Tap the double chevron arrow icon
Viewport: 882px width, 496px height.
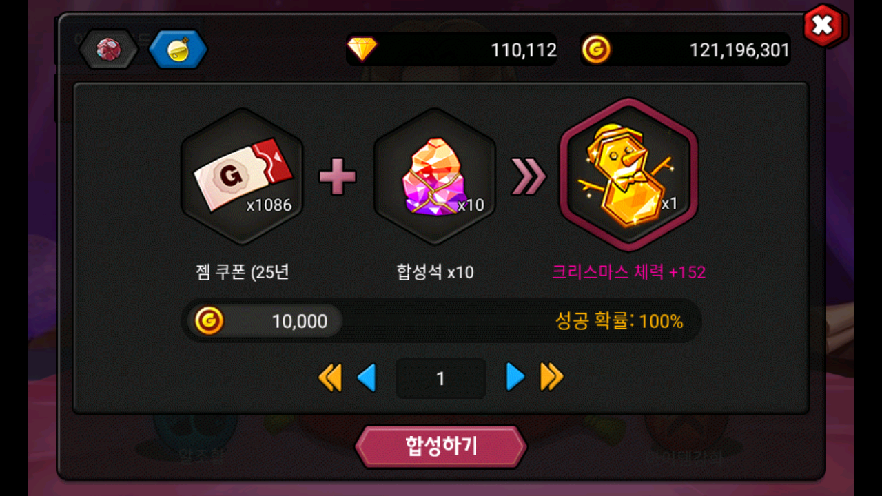[x=528, y=178]
